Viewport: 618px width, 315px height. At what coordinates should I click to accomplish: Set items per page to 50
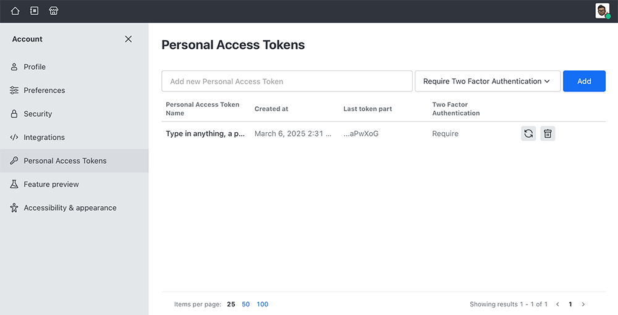(246, 304)
